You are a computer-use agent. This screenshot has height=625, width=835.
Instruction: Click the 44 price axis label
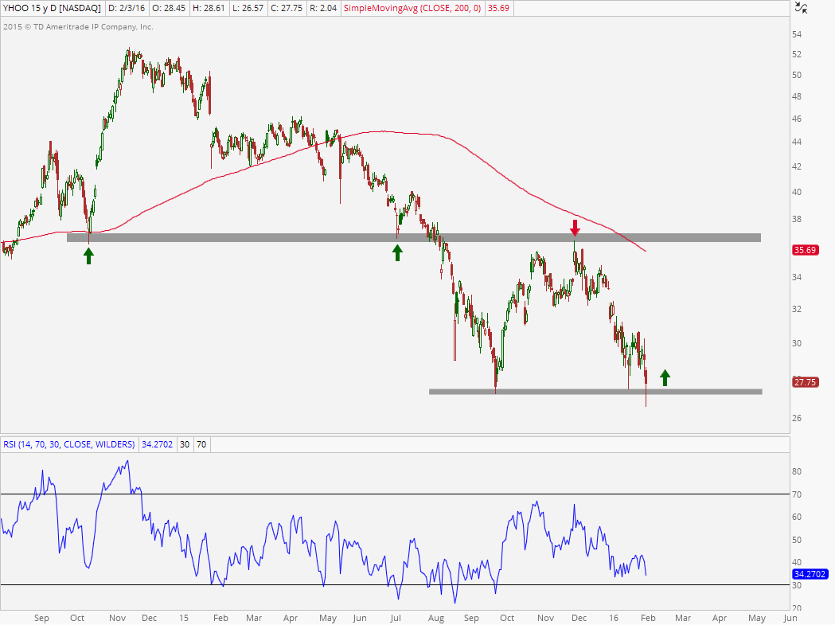pos(797,142)
